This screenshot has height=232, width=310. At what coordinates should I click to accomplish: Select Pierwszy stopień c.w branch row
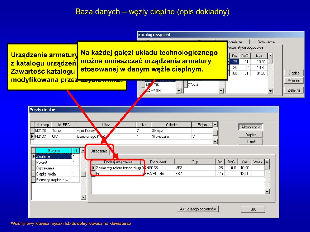tap(54, 180)
